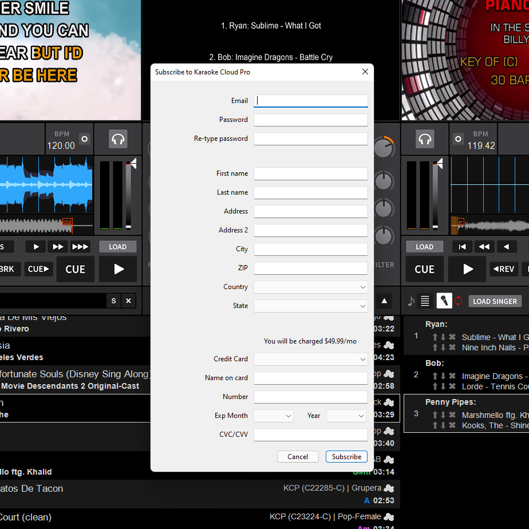This screenshot has width=529, height=529.
Task: Click the music note icon beside the singer list
Action: [x=411, y=301]
